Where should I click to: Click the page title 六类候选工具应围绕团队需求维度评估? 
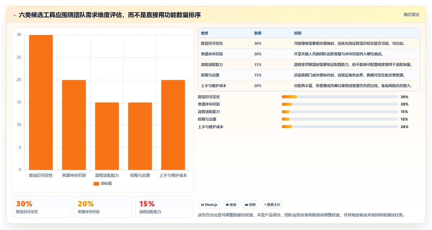tap(110, 15)
